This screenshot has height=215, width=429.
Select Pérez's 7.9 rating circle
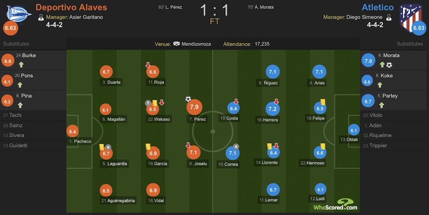[194, 107]
